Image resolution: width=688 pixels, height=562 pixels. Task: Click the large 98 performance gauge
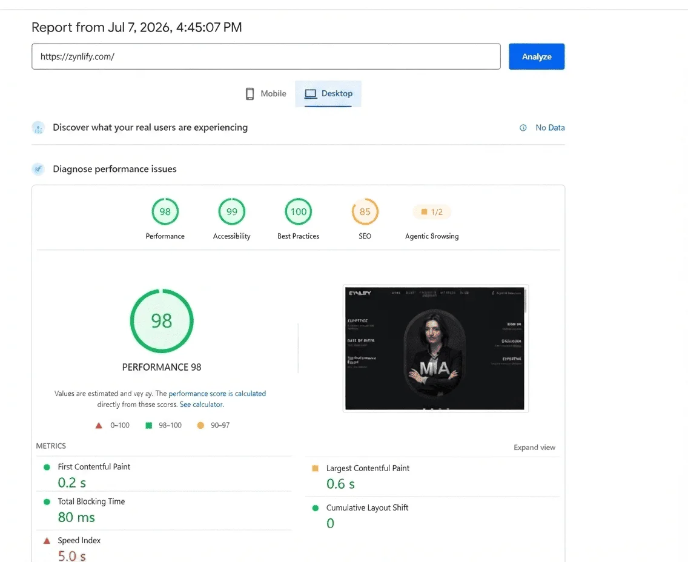coord(162,321)
